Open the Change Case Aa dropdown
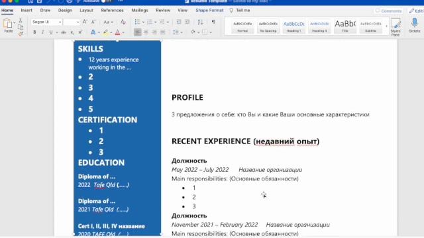The height and width of the screenshot is (238, 424). click(x=108, y=22)
